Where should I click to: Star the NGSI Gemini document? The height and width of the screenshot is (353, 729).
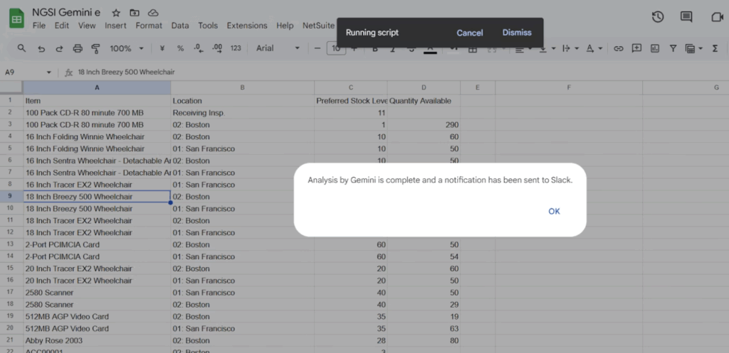(116, 13)
